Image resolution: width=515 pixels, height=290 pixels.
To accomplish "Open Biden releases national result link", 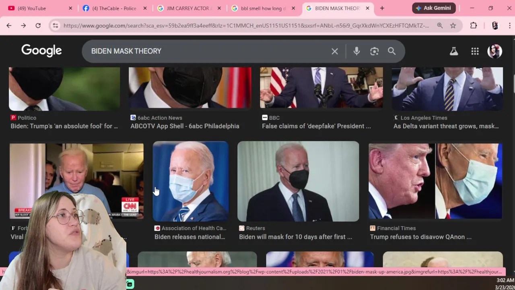I will click(x=190, y=237).
